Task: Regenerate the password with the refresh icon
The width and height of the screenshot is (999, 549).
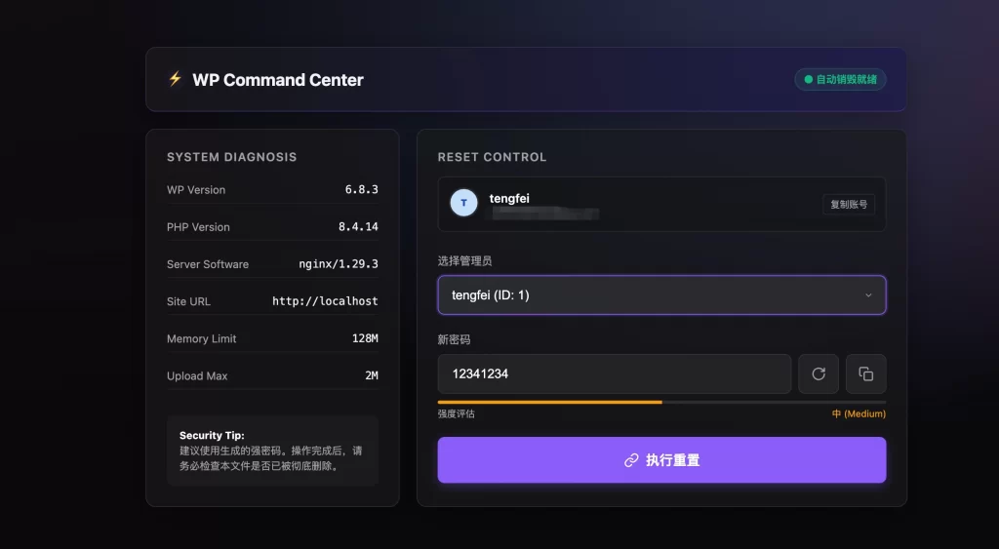Action: coord(819,373)
